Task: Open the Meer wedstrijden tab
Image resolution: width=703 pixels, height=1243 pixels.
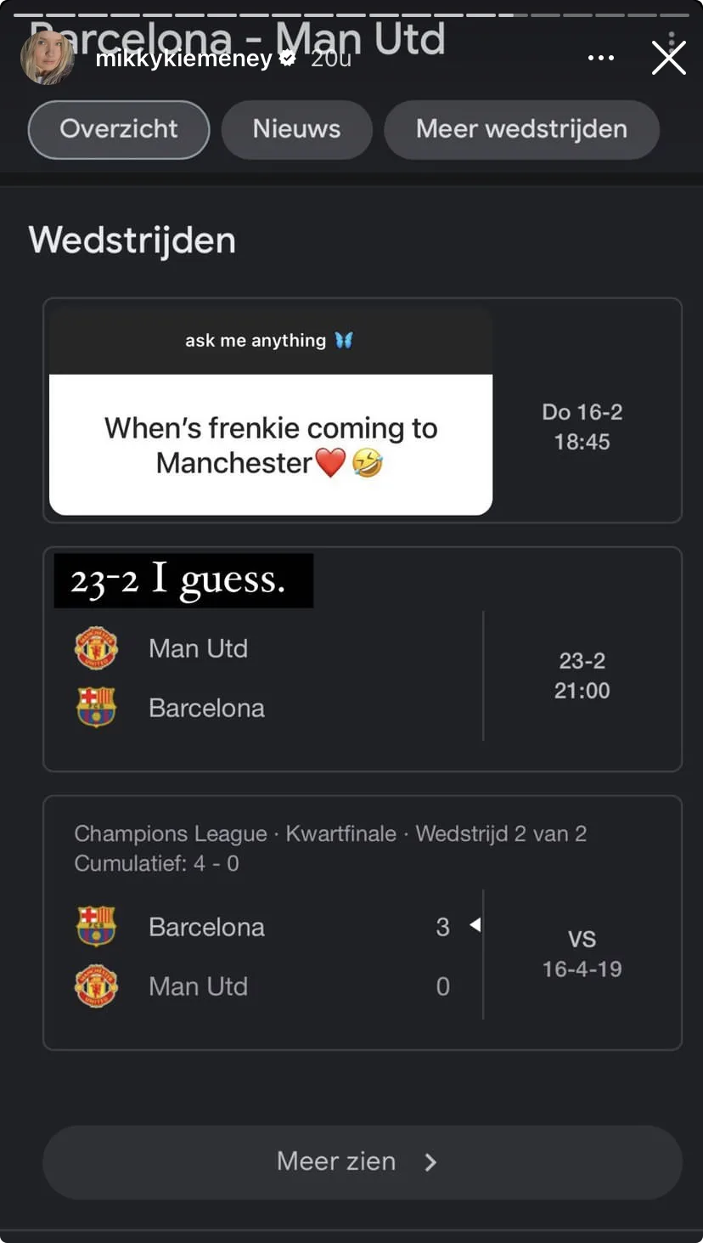Action: [x=521, y=129]
